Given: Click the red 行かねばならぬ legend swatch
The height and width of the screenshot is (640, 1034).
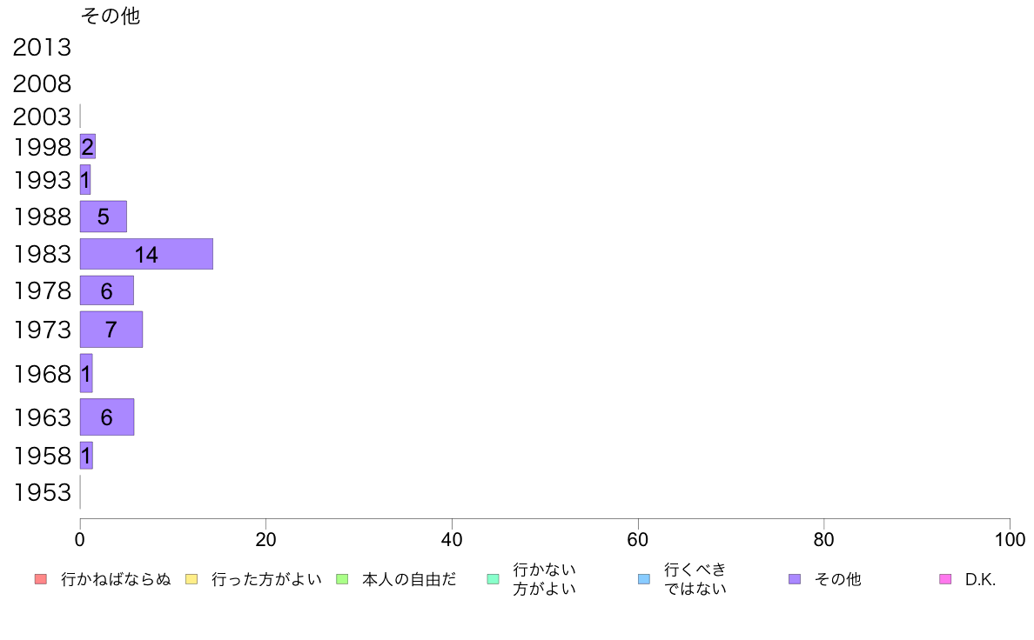Looking at the screenshot, I should click(x=41, y=579).
